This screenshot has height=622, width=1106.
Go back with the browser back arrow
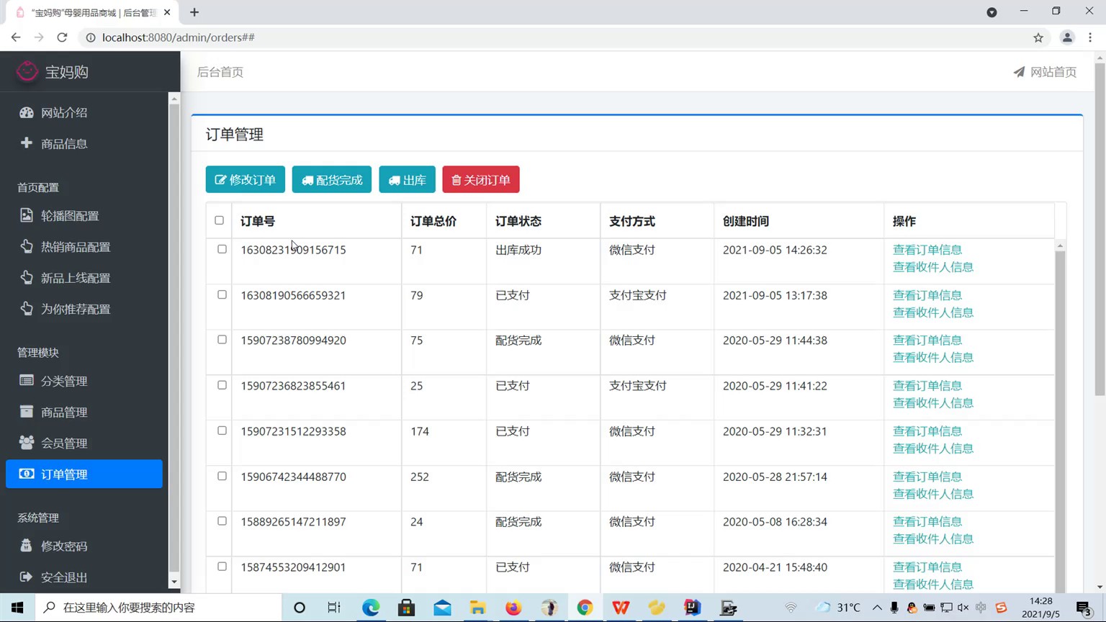[x=16, y=37]
